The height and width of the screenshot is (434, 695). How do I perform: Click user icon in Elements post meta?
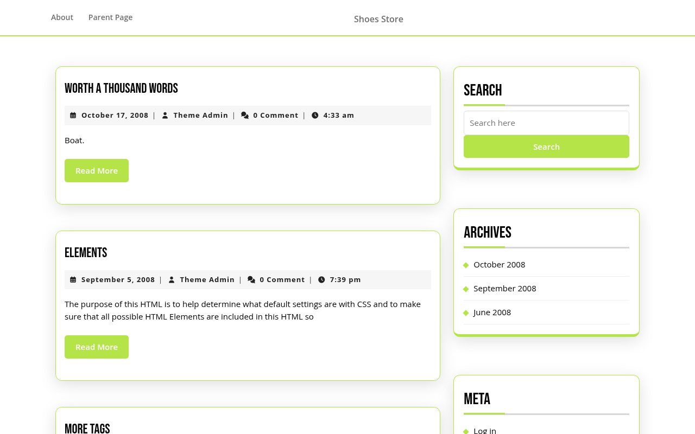coord(172,280)
